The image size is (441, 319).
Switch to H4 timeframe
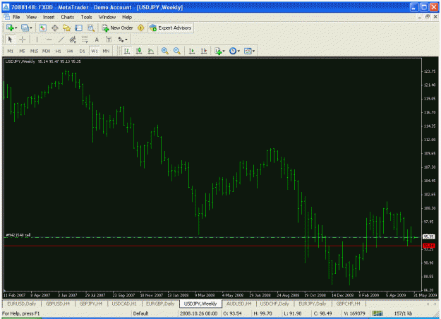(x=70, y=51)
